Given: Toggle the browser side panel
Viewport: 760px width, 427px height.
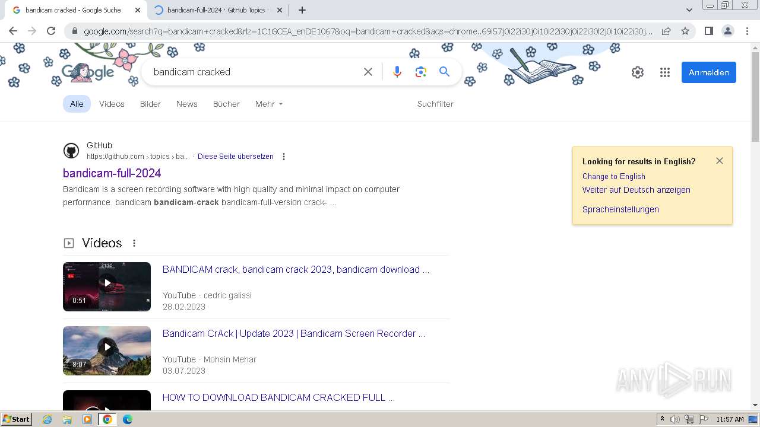Looking at the screenshot, I should point(708,31).
